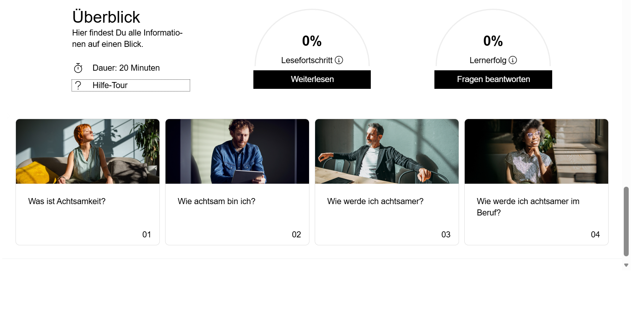Open chapter 'Wie achtsam bin ich?'
634x316 pixels.
217,201
